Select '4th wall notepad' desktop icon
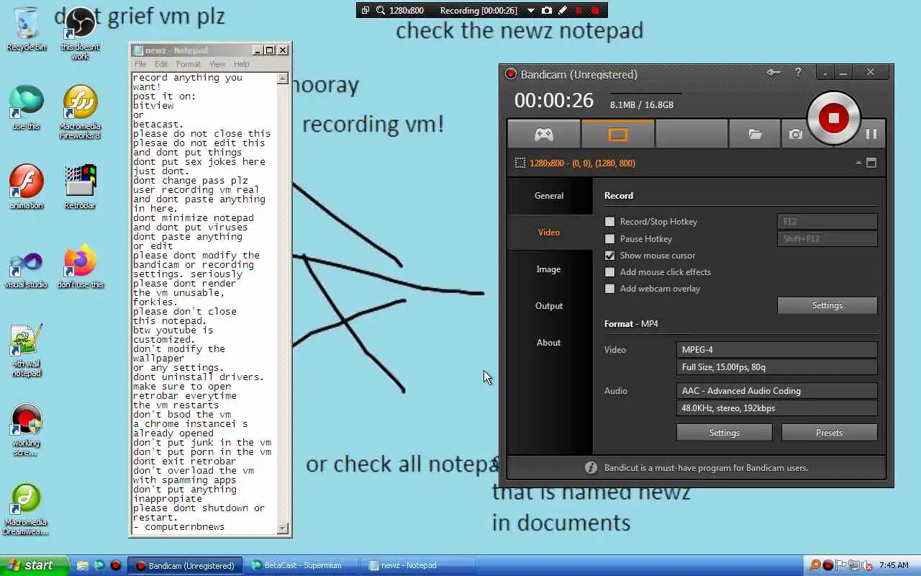Image resolution: width=921 pixels, height=576 pixels. [27, 350]
